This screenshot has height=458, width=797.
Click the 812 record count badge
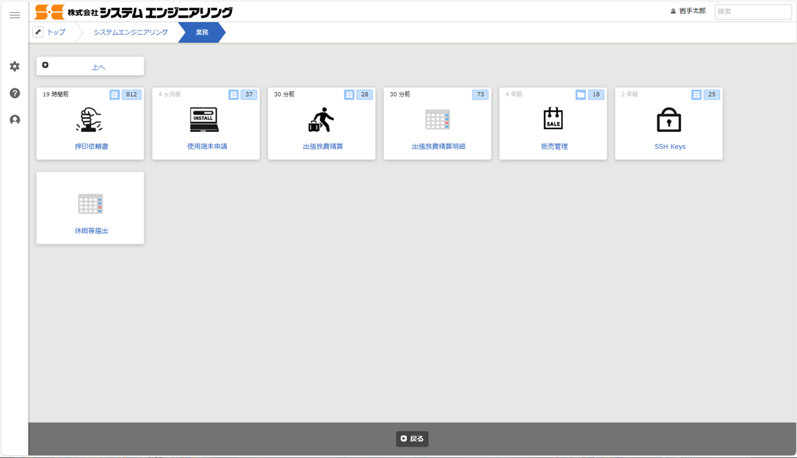point(132,95)
